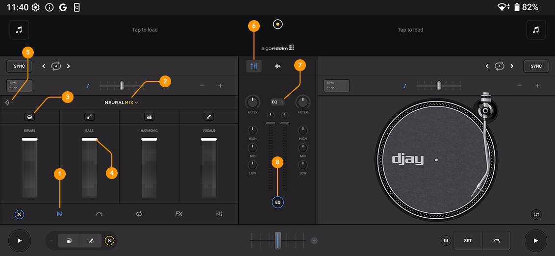The image size is (555, 256).
Task: Open the right deck BPM dropdown
Action: point(336,86)
